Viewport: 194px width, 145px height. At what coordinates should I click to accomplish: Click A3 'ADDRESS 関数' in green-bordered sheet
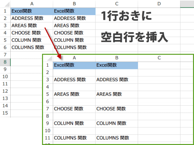tap(74, 80)
